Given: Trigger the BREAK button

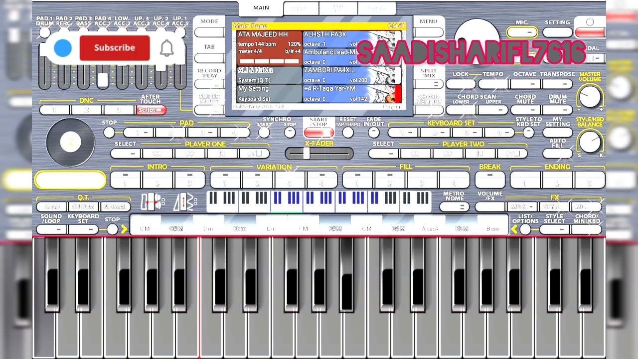Looking at the screenshot, I should 490,179.
